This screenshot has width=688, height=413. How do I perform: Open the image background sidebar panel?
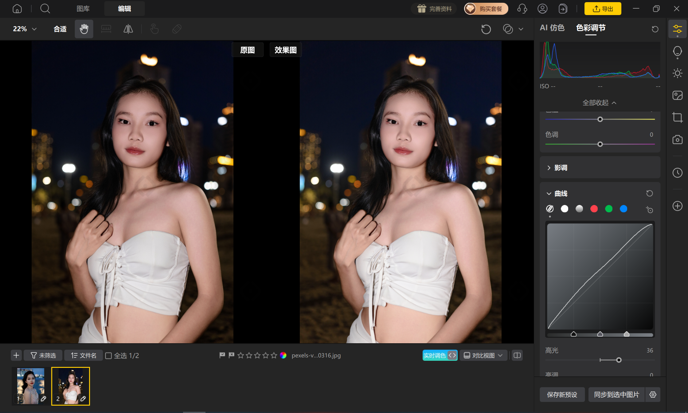677,95
